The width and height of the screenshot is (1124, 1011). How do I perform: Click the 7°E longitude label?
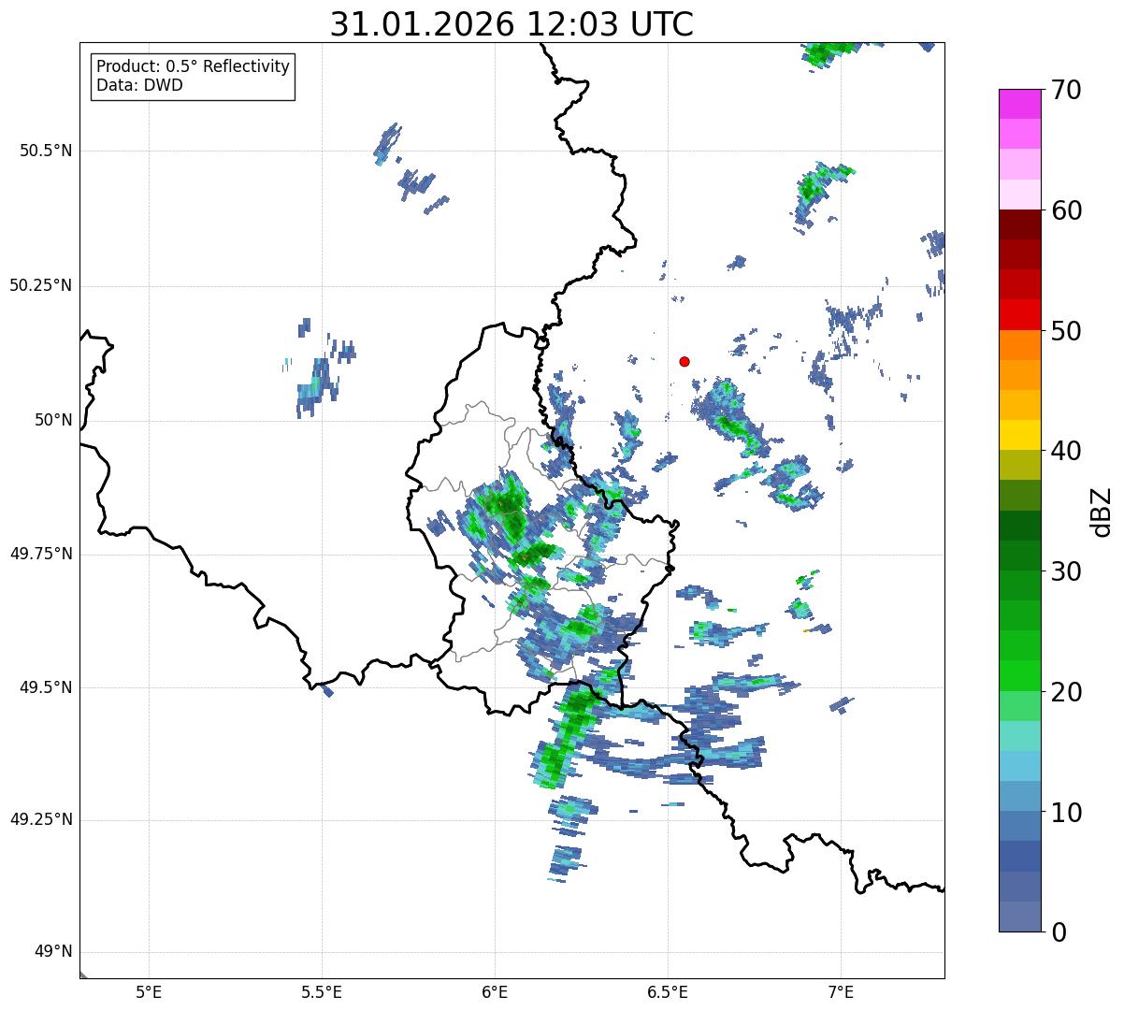point(841,993)
